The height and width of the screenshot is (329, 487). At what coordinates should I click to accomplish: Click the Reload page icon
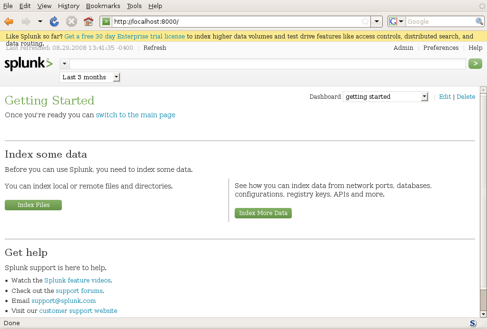click(54, 21)
